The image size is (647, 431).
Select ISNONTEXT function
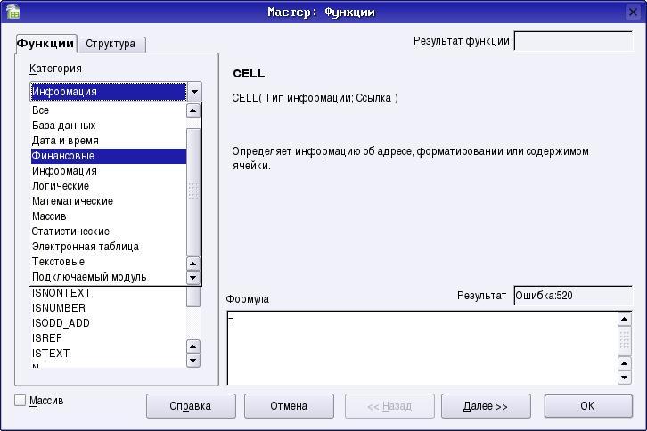pyautogui.click(x=109, y=293)
